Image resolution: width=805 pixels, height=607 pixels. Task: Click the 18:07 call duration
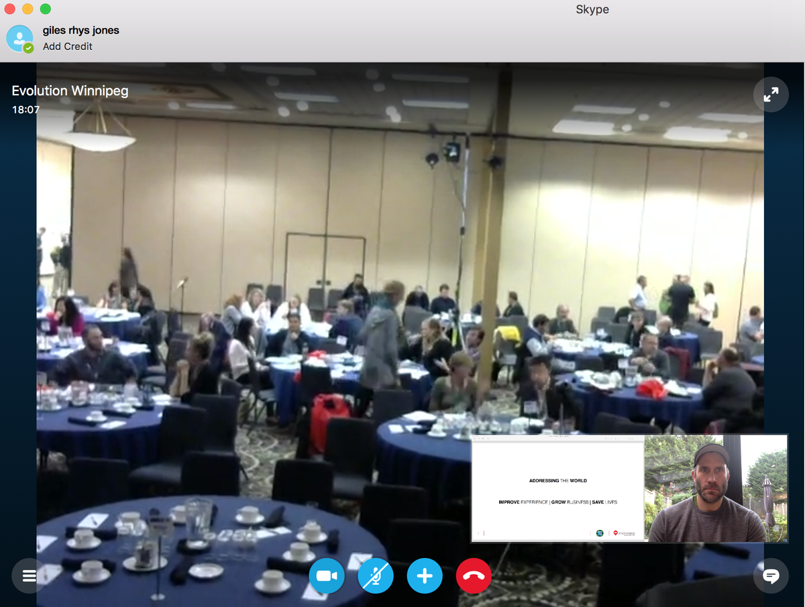click(x=25, y=109)
